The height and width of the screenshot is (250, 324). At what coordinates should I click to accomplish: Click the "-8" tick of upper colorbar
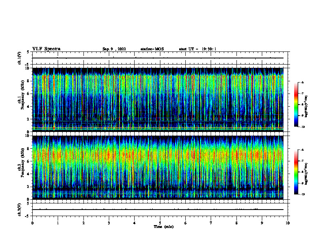pos(302,105)
